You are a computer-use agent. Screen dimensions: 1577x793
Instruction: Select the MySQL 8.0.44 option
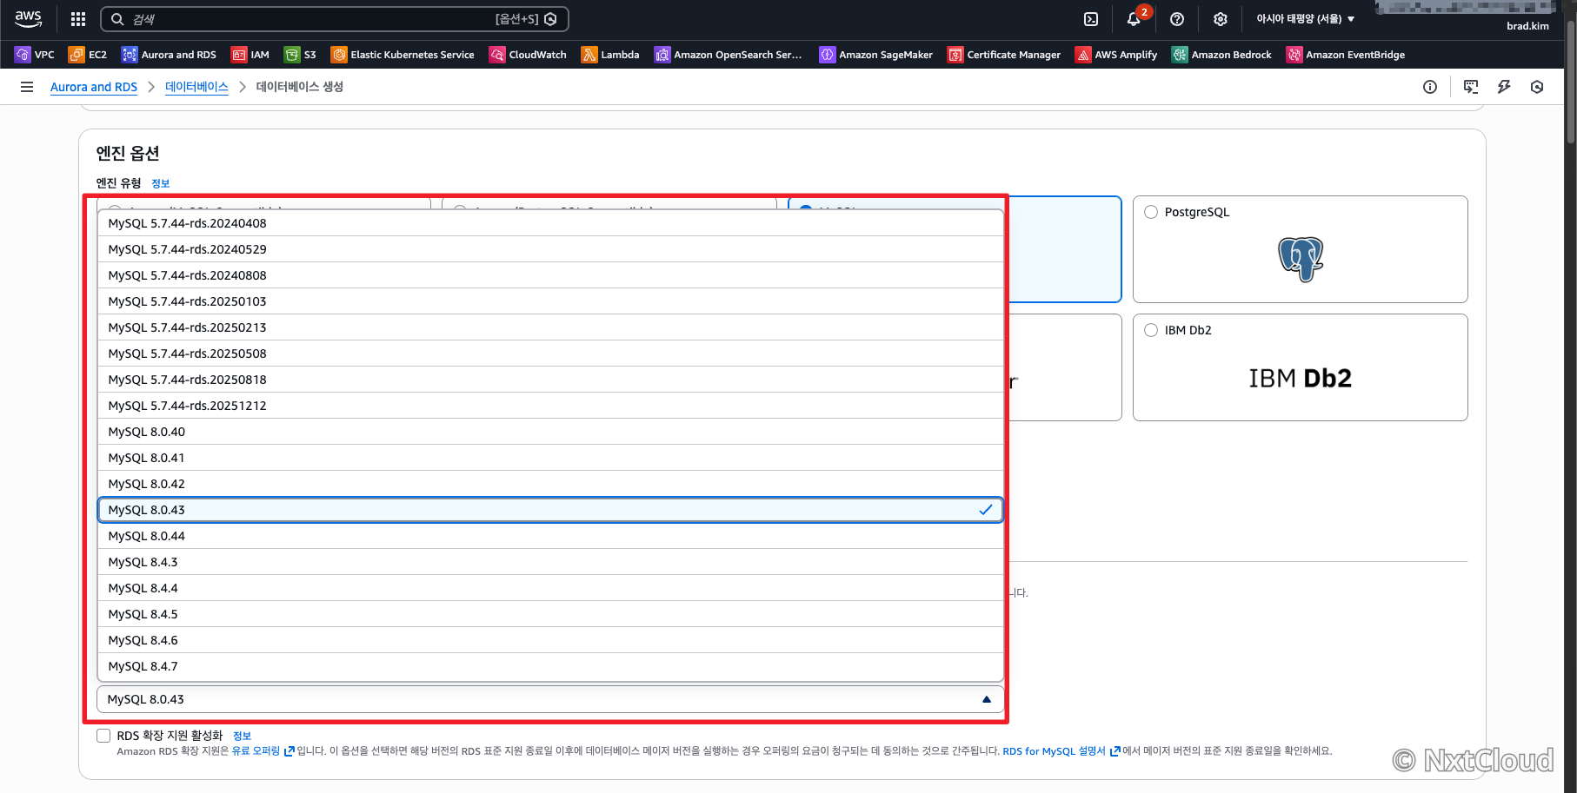[x=550, y=536]
